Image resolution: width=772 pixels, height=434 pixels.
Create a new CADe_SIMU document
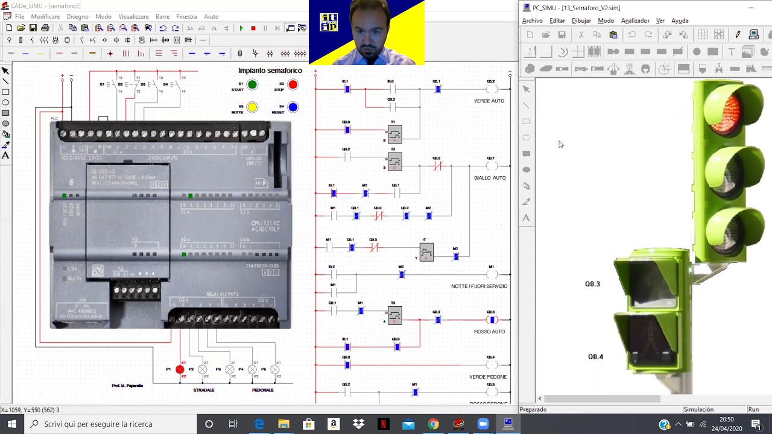coord(9,28)
